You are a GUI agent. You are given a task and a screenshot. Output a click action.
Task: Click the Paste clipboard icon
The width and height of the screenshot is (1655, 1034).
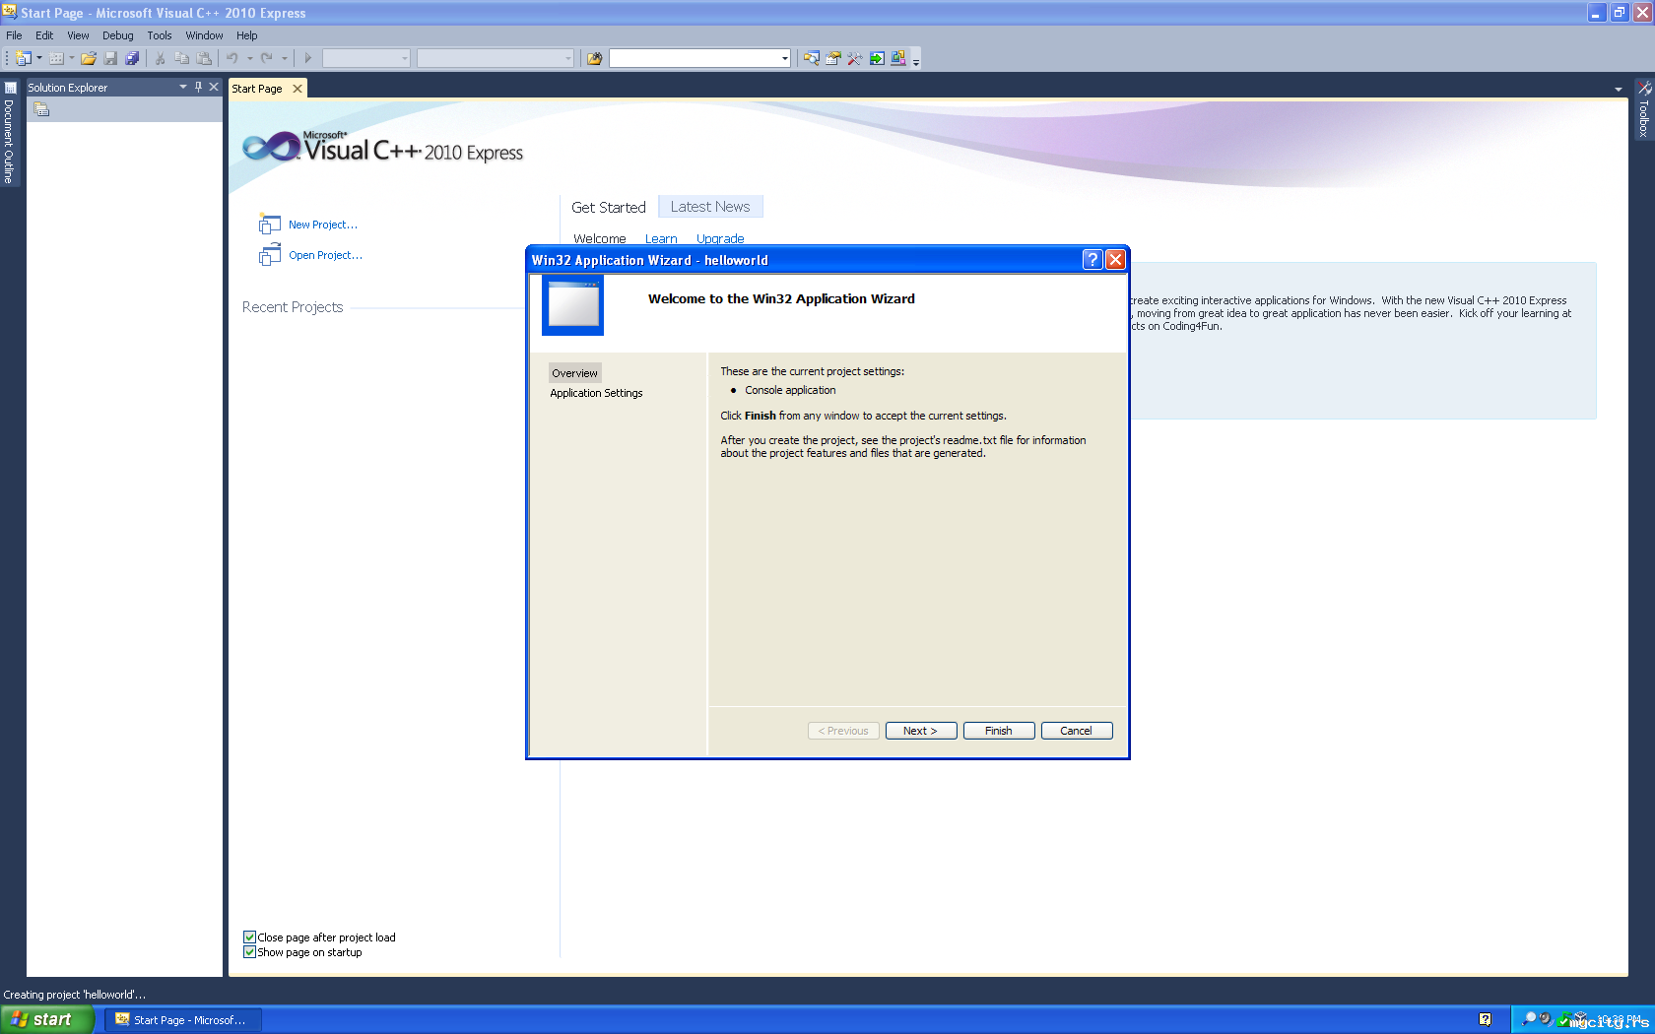coord(204,58)
